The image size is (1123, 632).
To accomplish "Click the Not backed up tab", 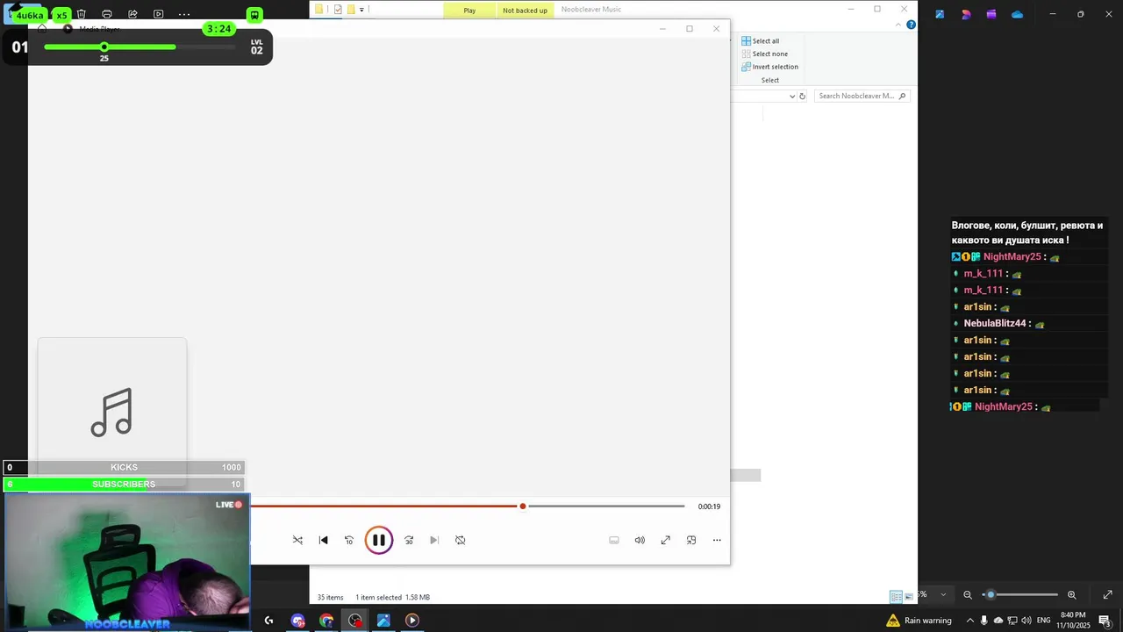I will (525, 10).
